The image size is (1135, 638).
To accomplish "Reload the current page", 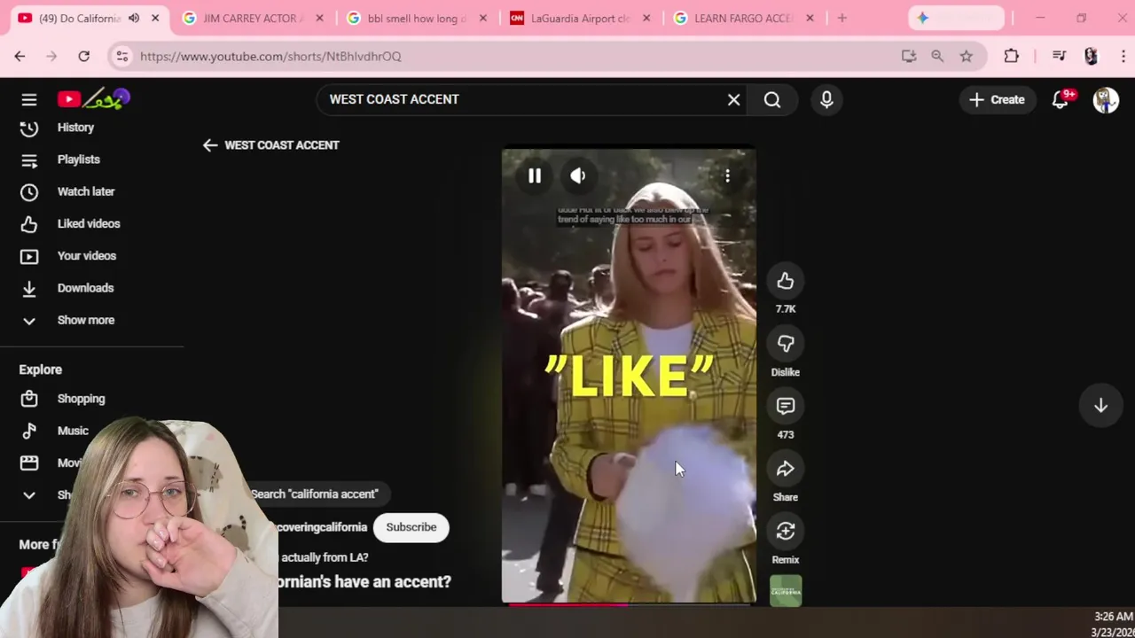I will pos(83,56).
